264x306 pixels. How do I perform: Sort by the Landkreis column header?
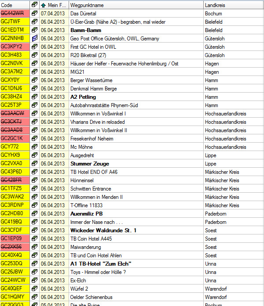234,5
